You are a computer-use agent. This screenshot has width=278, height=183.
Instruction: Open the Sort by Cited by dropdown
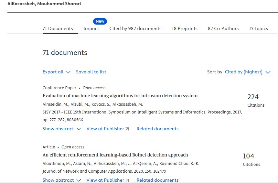pyautogui.click(x=247, y=72)
